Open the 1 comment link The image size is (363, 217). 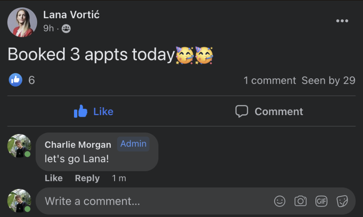(270, 80)
